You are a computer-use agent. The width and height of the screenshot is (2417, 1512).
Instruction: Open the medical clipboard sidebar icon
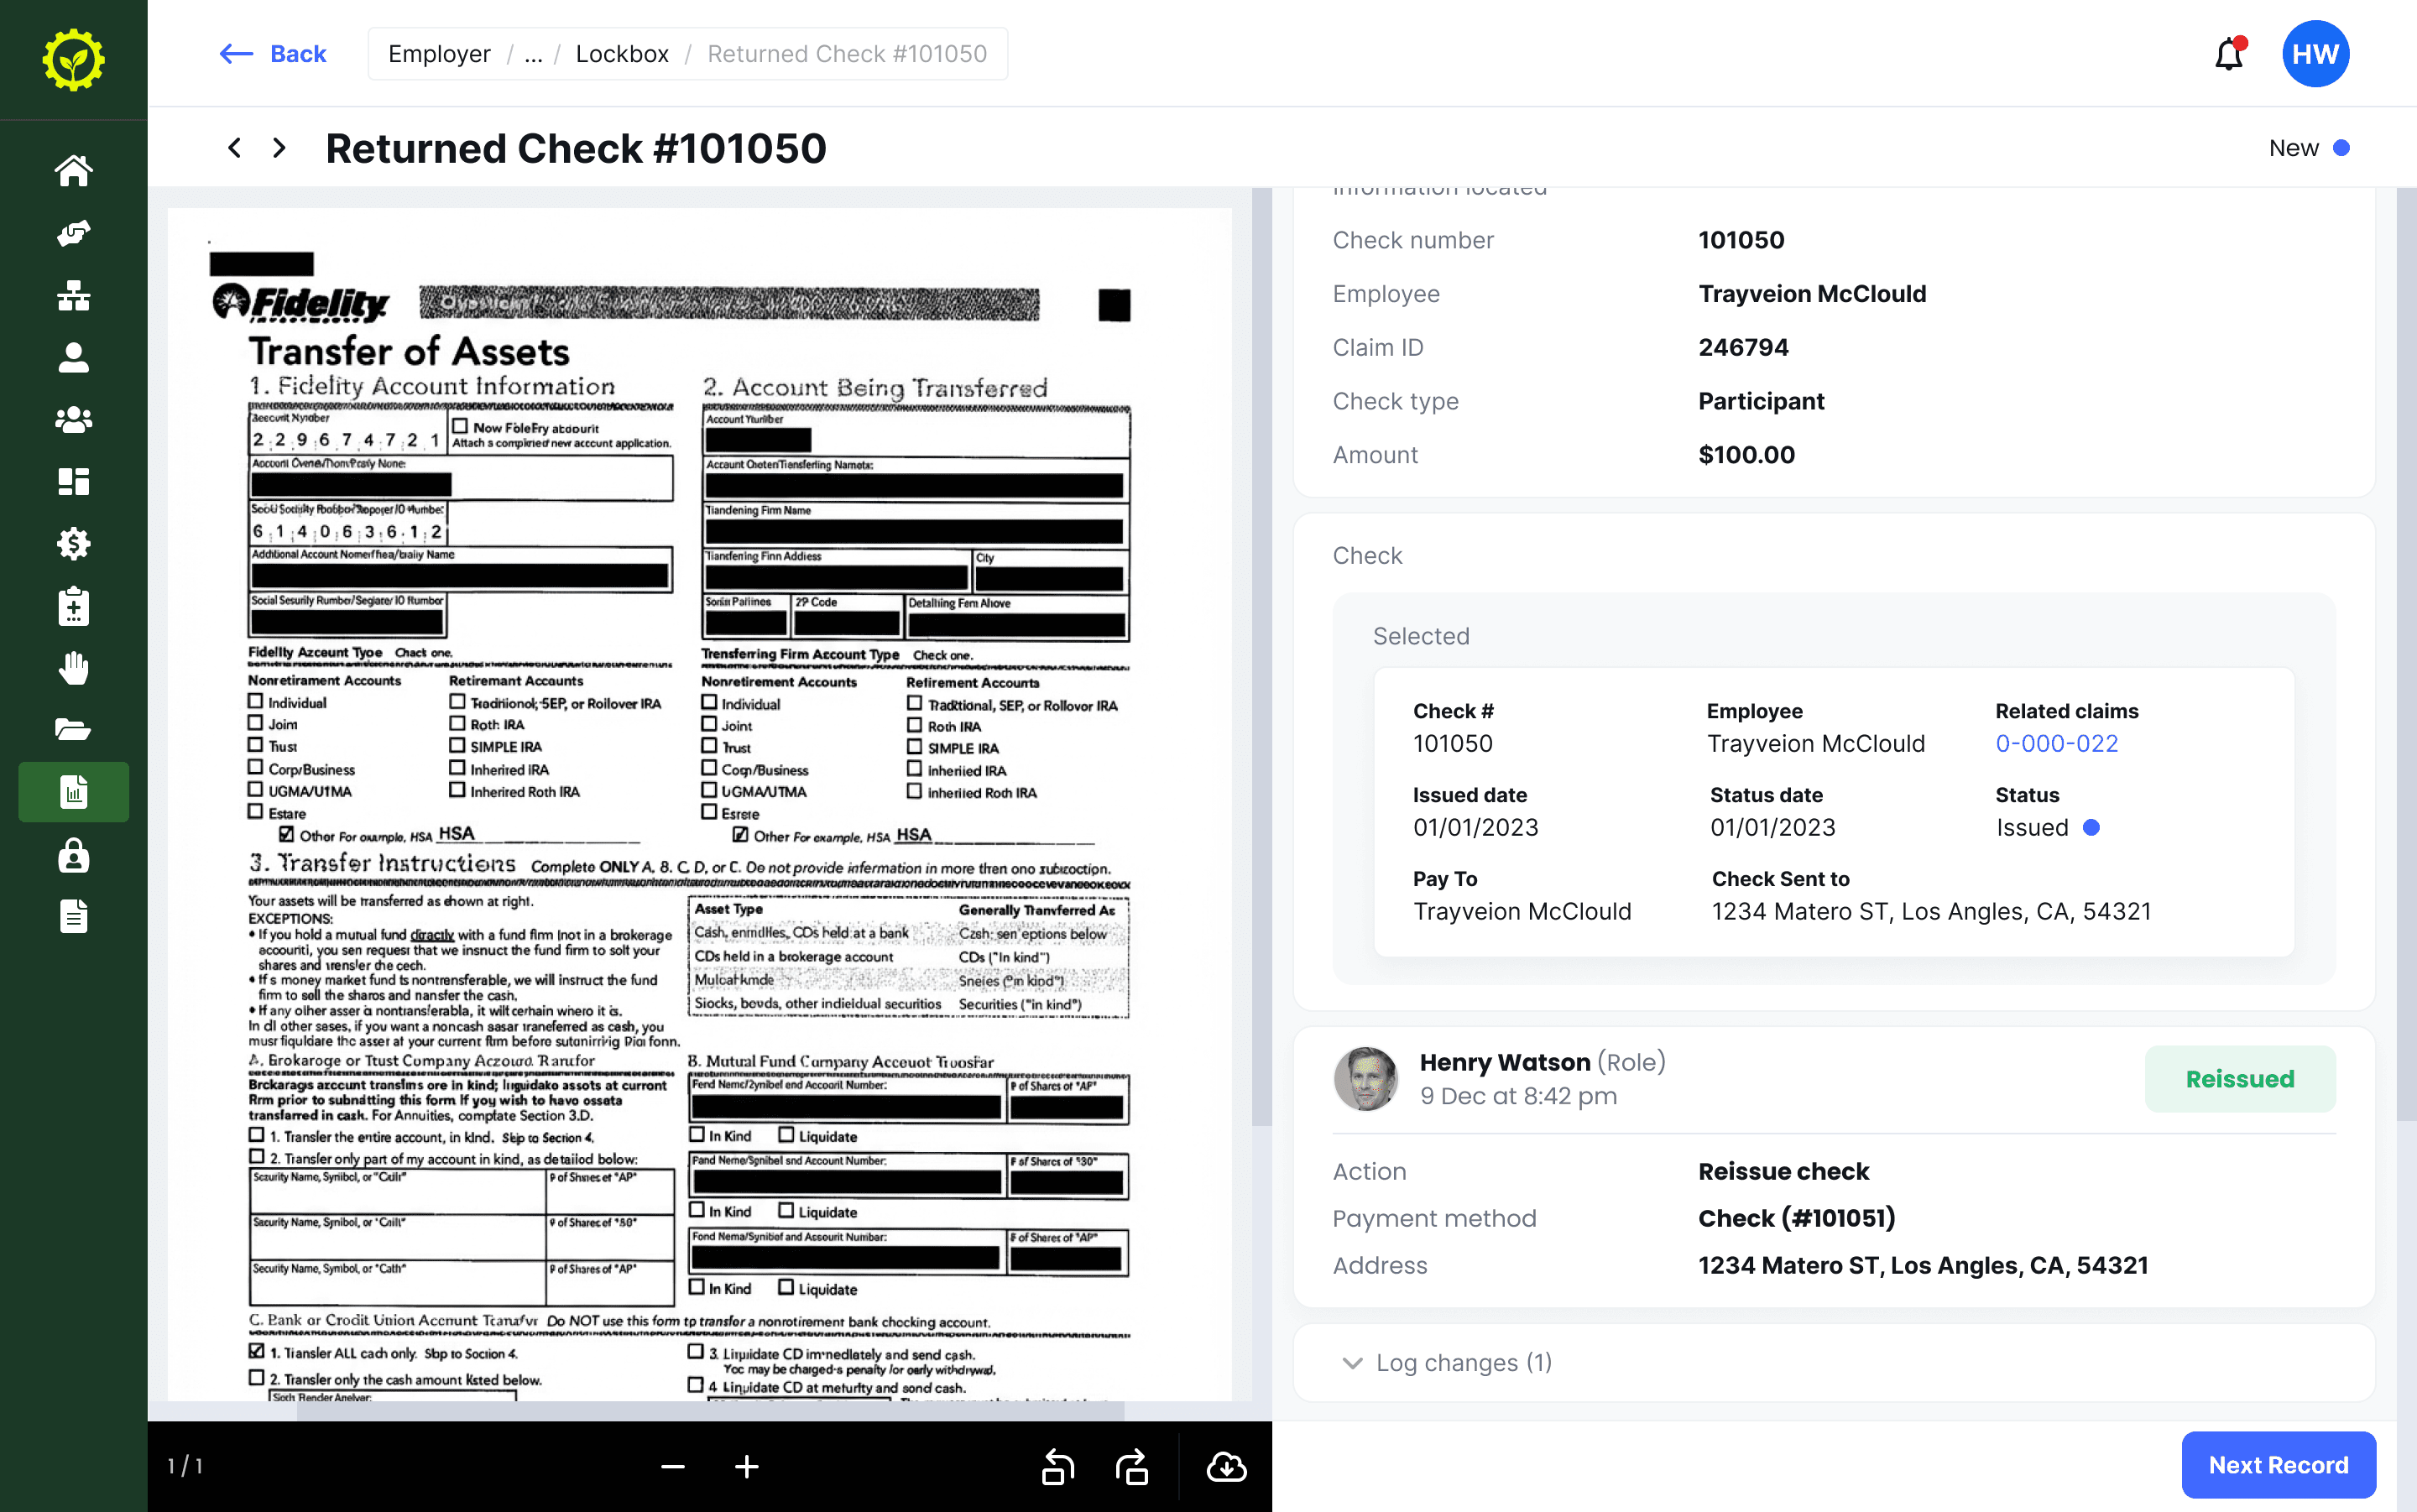click(x=73, y=606)
